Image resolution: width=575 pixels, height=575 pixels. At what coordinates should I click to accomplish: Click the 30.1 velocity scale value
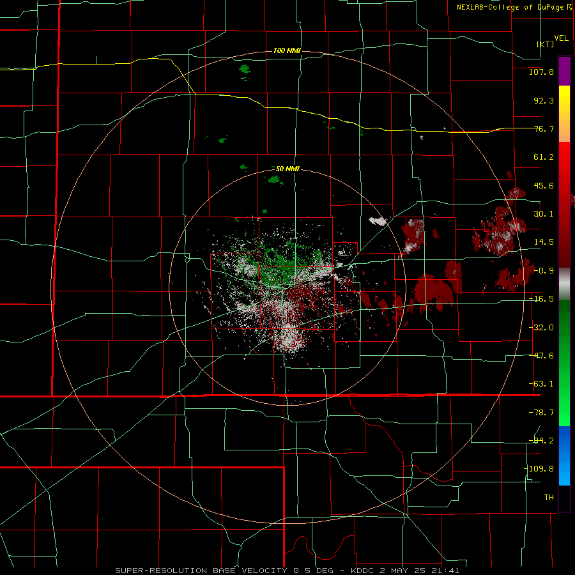click(544, 214)
